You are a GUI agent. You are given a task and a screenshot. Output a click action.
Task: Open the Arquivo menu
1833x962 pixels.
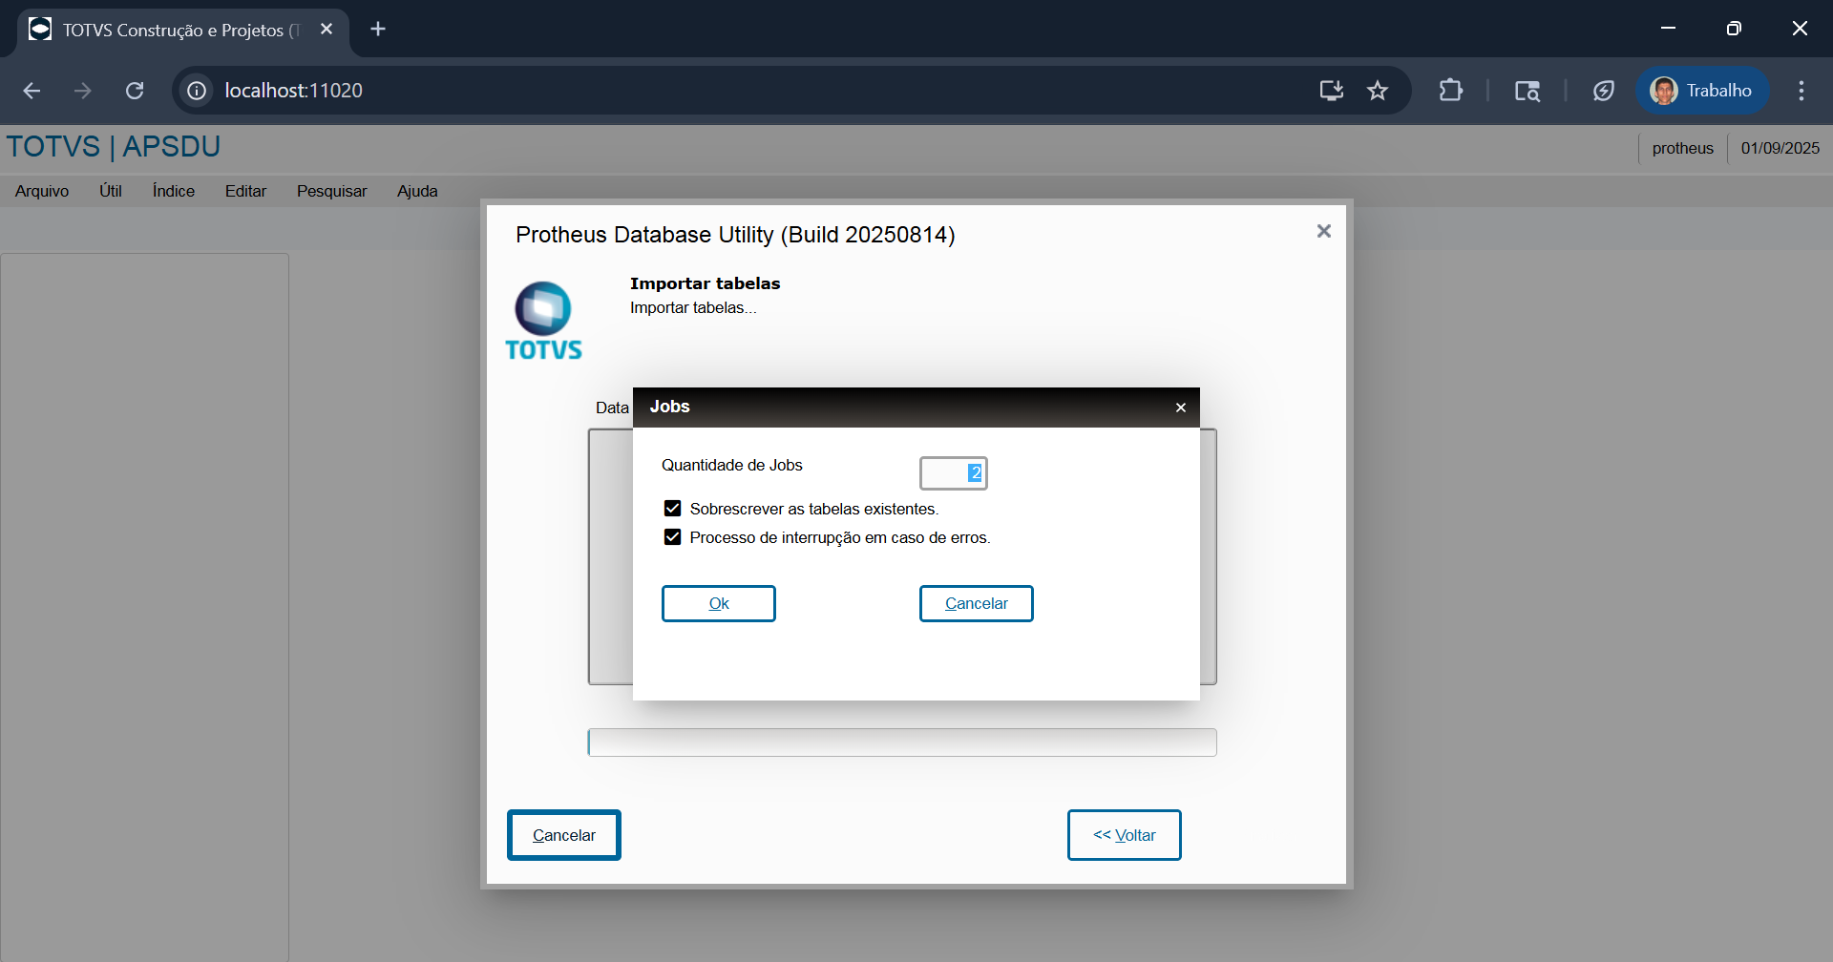point(42,191)
